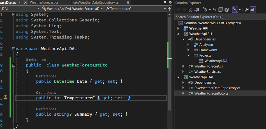Collapse the using directives block
266x129 pixels.
point(14,14)
